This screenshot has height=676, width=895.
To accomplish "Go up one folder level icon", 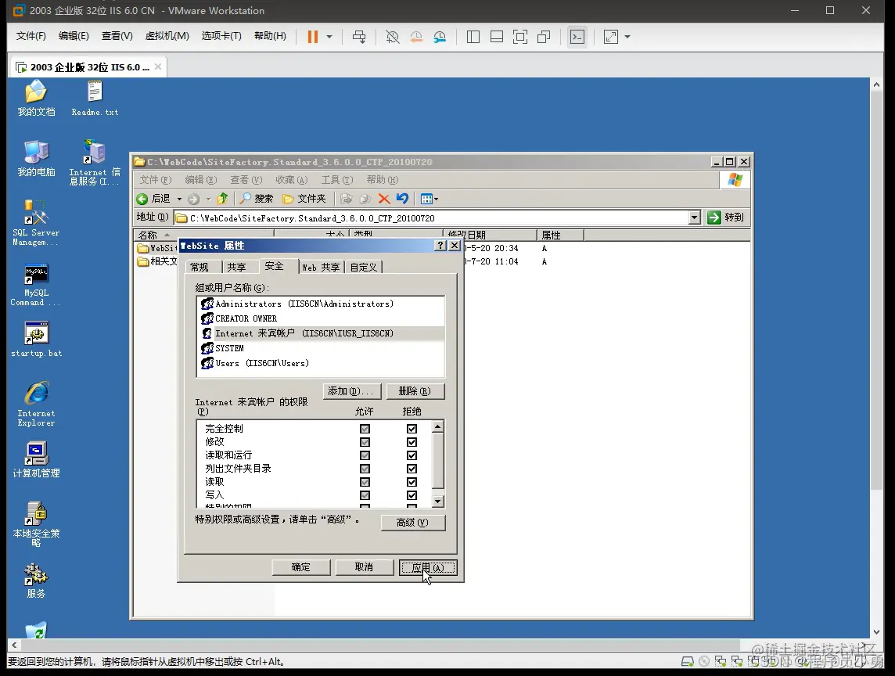I will 223,199.
